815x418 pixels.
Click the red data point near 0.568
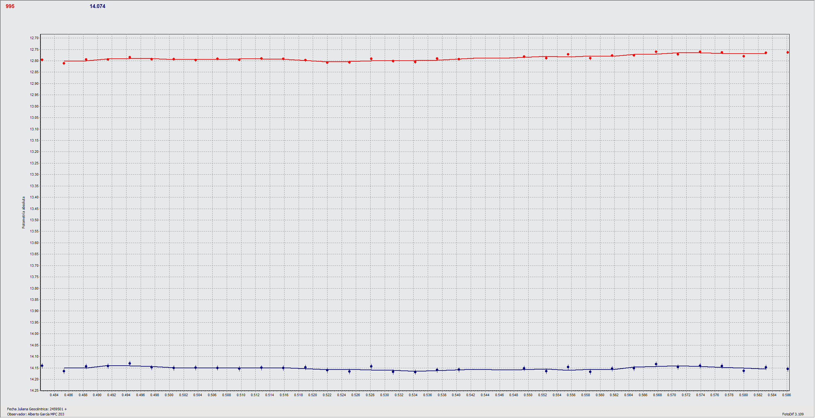[x=656, y=52]
